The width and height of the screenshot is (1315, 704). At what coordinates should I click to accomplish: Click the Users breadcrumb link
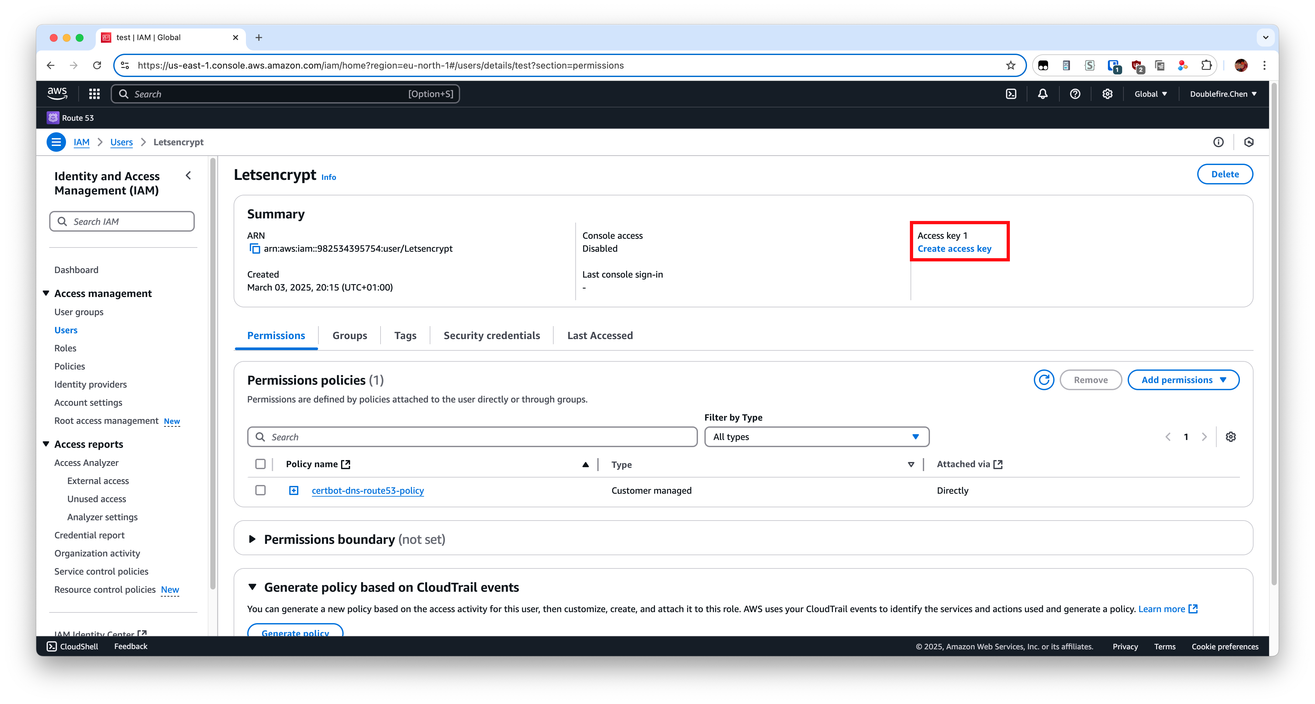tap(121, 142)
